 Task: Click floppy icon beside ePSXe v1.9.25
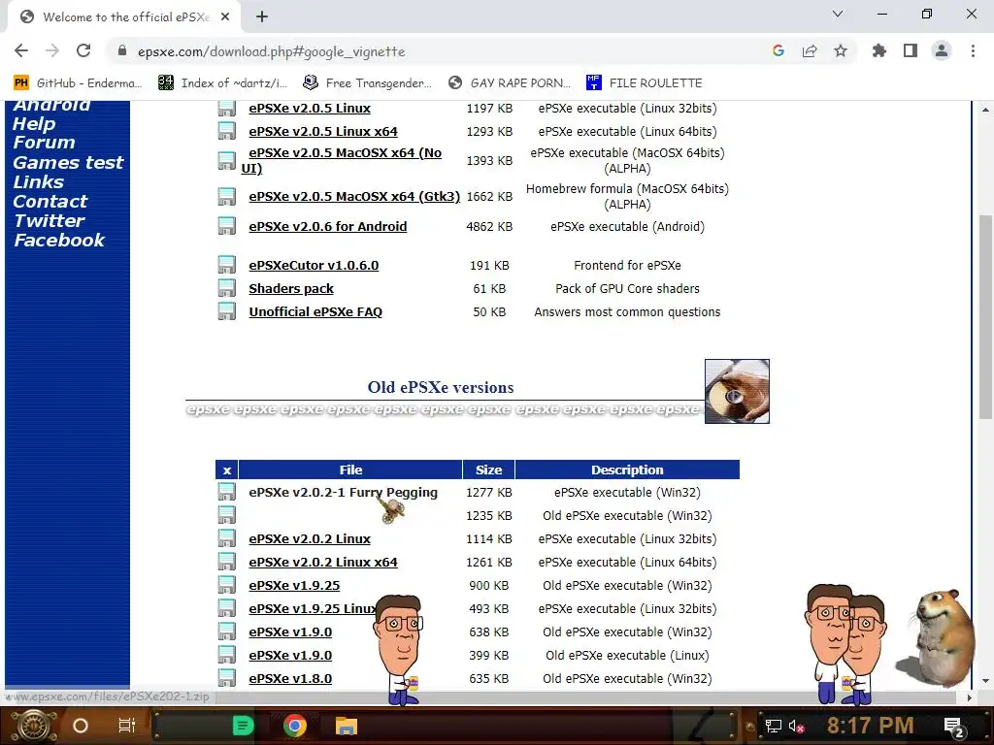227,585
